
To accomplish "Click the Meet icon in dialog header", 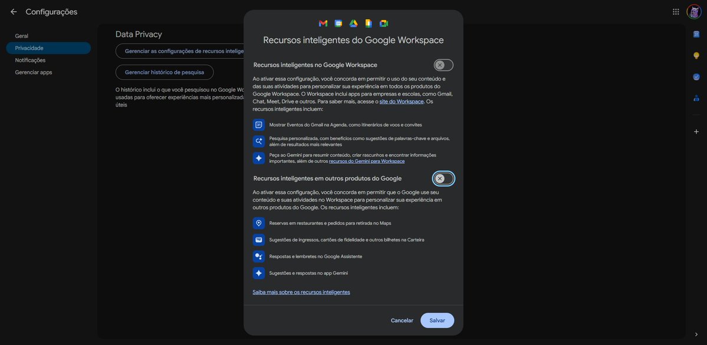I will point(384,24).
